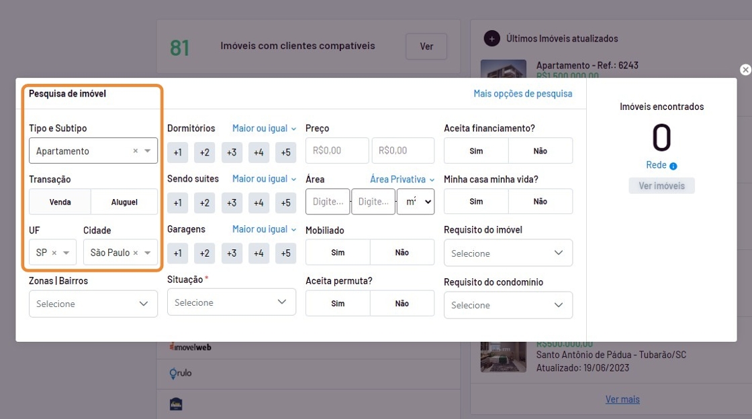This screenshot has width=752, height=419.
Task: Clear the SP state selection x
Action: [54, 253]
